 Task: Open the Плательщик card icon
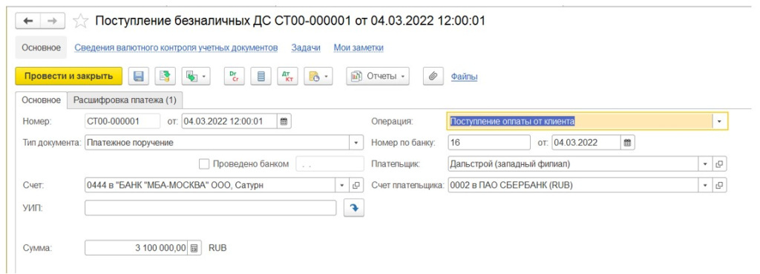719,164
